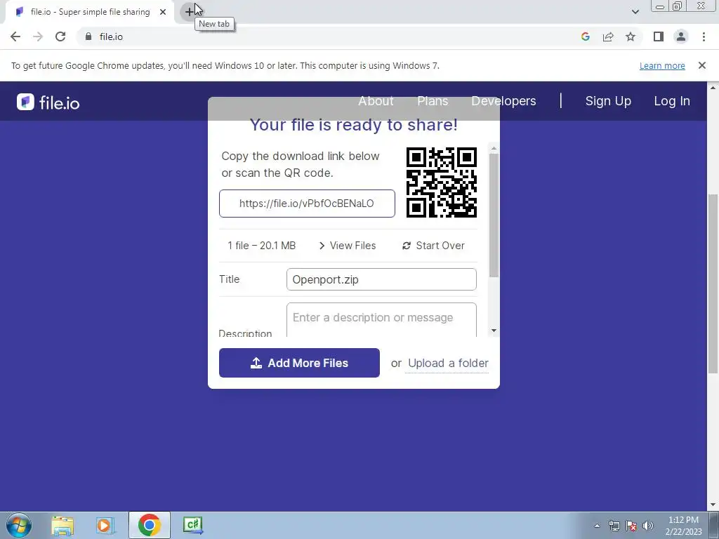Expand the tab search dropdown arrow
Image resolution: width=719 pixels, height=539 pixels.
(635, 12)
